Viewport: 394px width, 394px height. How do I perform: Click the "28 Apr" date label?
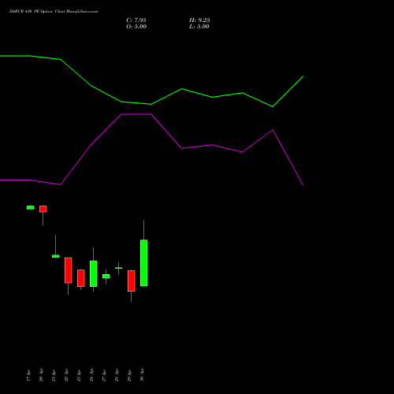(117, 375)
